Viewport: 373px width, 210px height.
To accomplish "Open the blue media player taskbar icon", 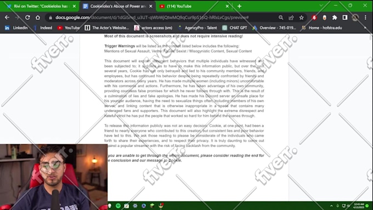I will 144,206.
